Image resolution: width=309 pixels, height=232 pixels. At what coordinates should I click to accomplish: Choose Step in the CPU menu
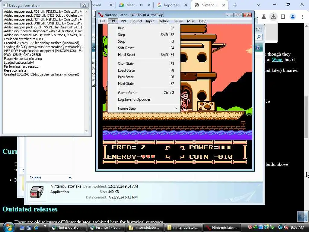[144, 35]
